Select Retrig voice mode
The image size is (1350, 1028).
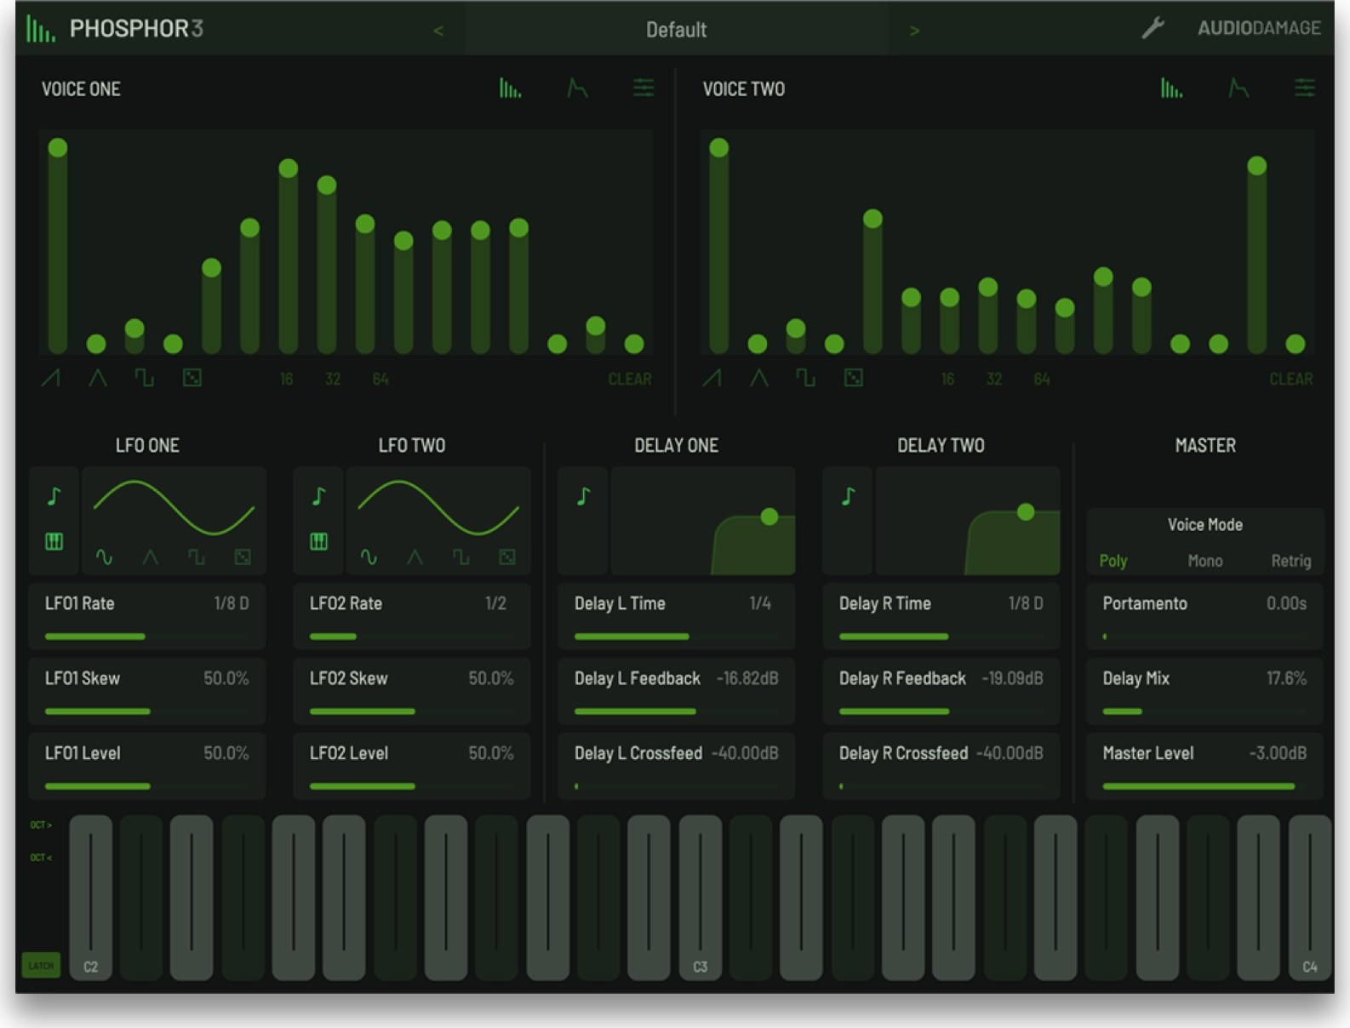[1291, 561]
